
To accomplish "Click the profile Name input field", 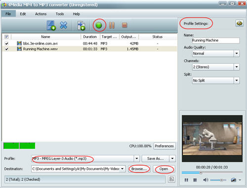I will pos(216,40).
